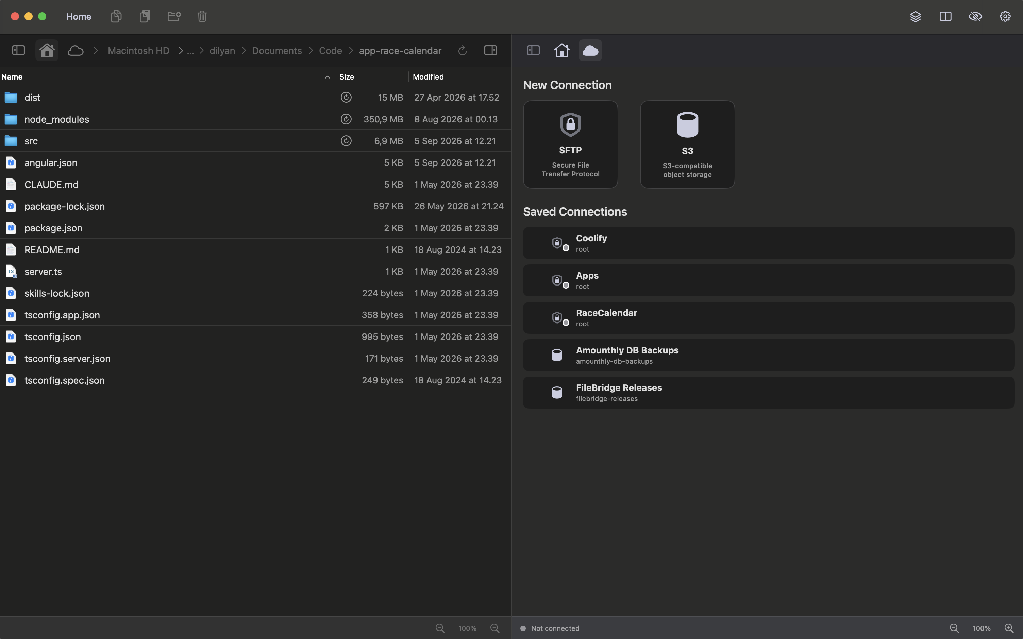Go to home in left pane
This screenshot has width=1023, height=639.
47,50
